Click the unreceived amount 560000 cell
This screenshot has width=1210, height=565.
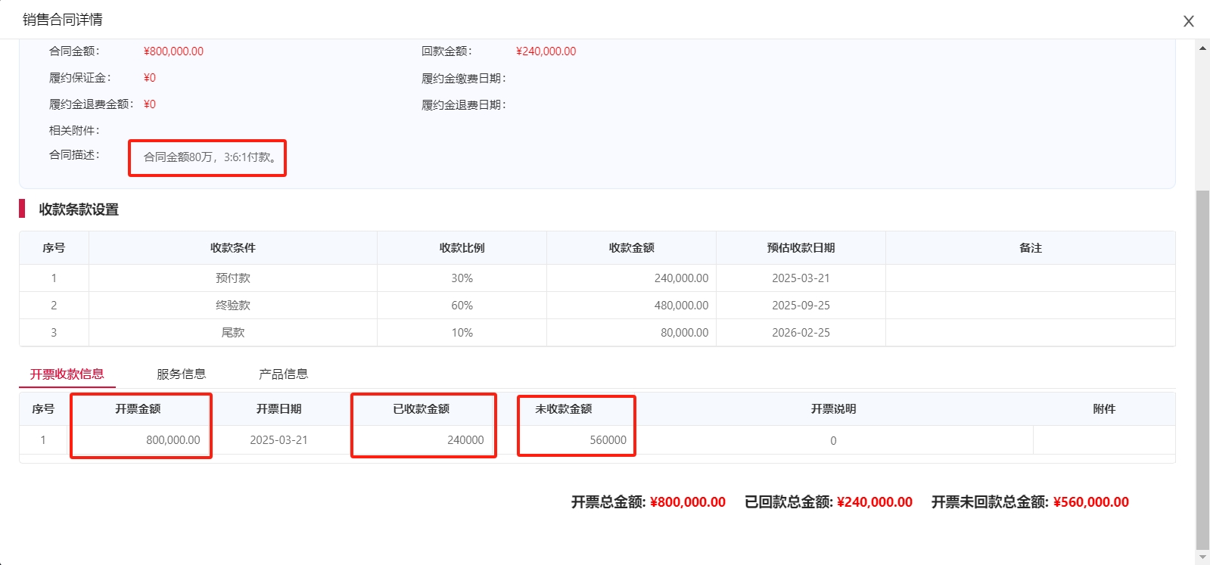[564, 440]
